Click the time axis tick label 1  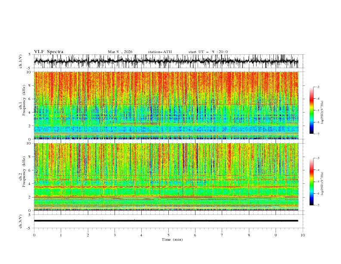coord(61,235)
